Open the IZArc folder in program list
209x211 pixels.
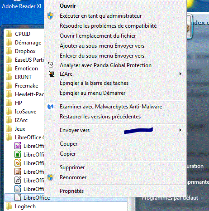coord(21,120)
